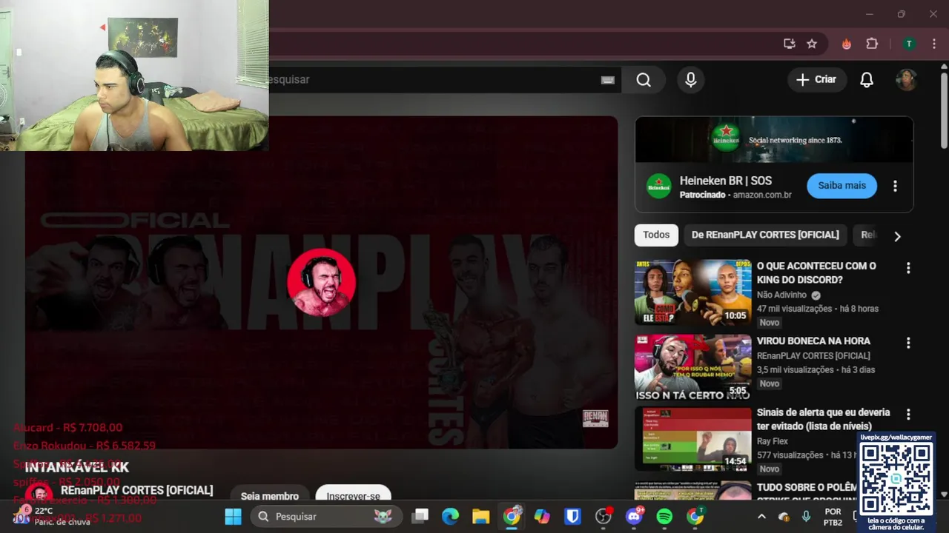Start voice search with microphone icon
Screen dimensions: 949x533
tap(691, 80)
